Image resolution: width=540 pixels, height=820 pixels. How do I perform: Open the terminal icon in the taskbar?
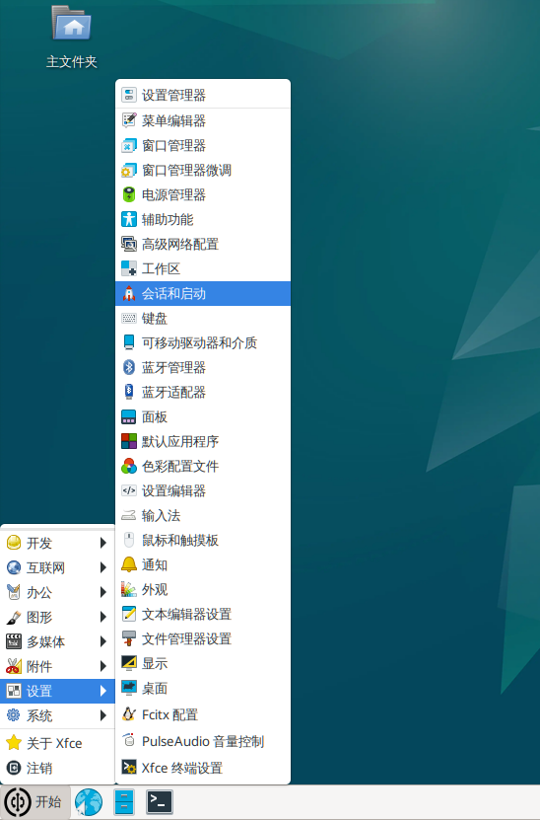160,801
